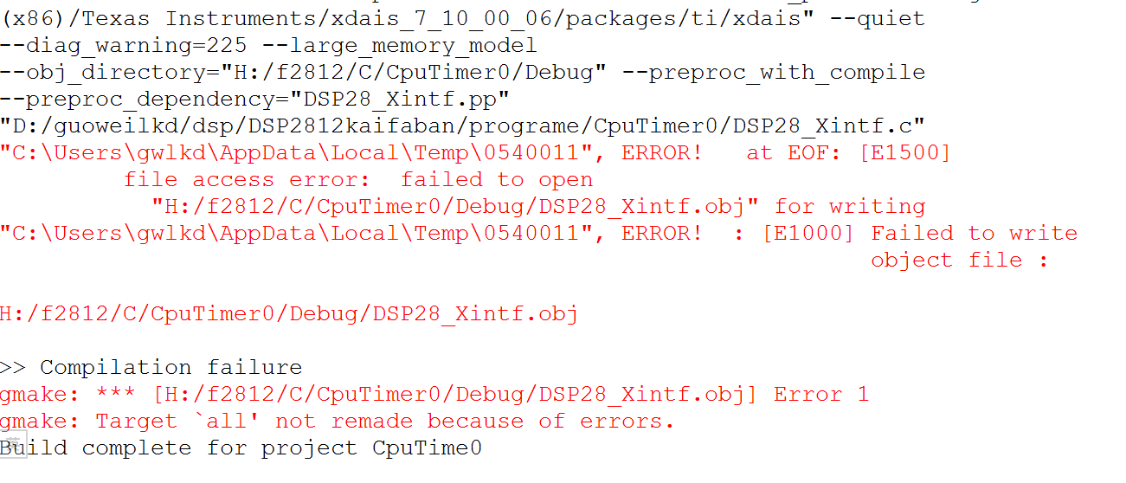This screenshot has width=1126, height=483.
Task: Click the "file access error: failed to open" text
Action: point(358,180)
